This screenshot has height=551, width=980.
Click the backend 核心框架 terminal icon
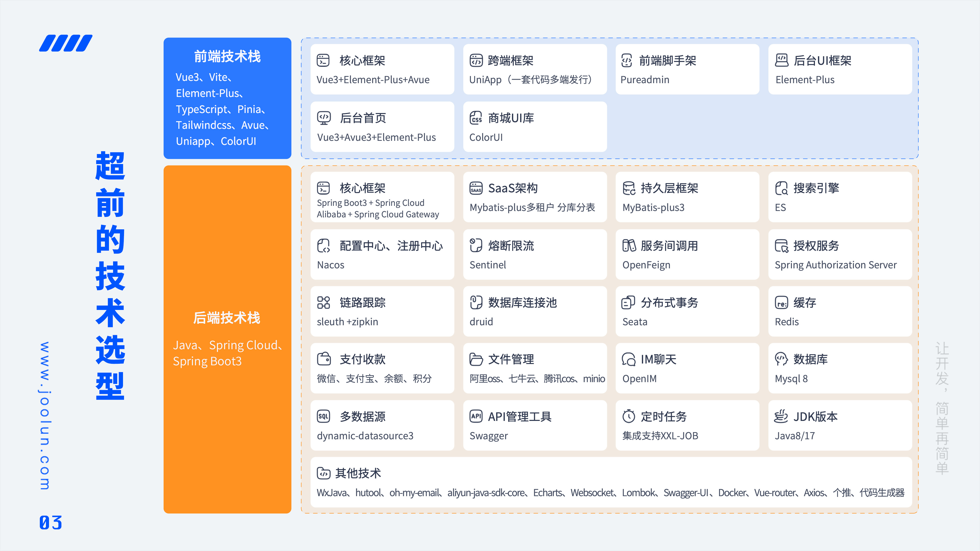(323, 188)
